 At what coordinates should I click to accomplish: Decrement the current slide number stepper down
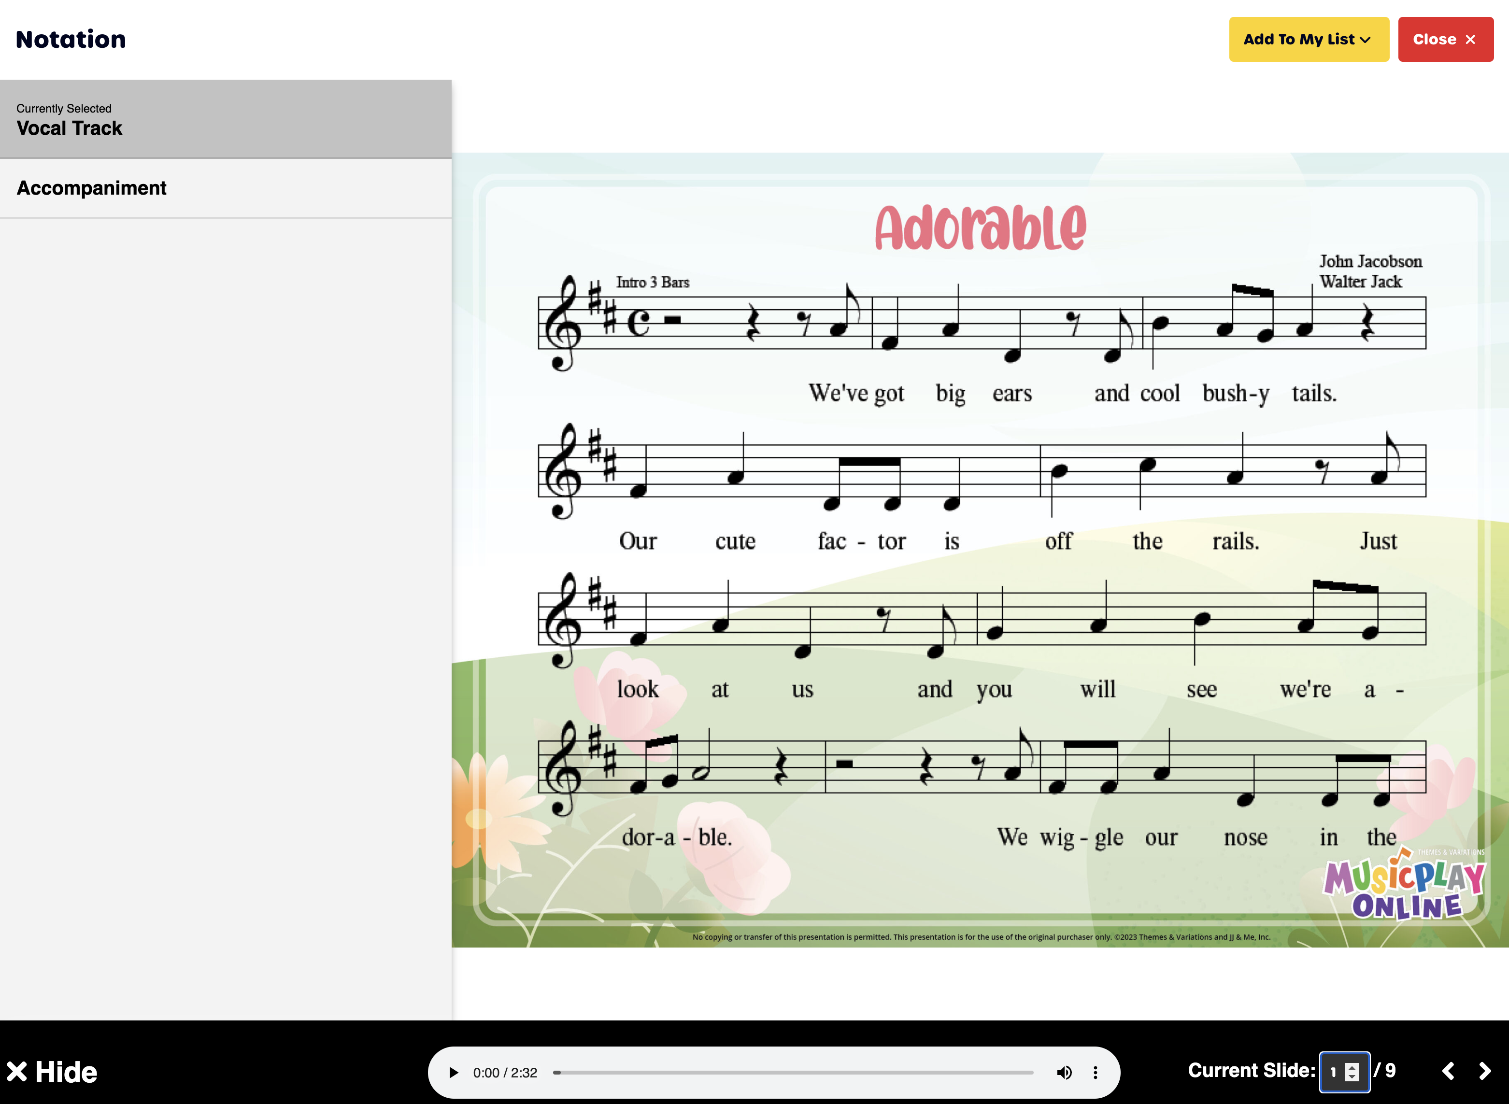coord(1352,1077)
